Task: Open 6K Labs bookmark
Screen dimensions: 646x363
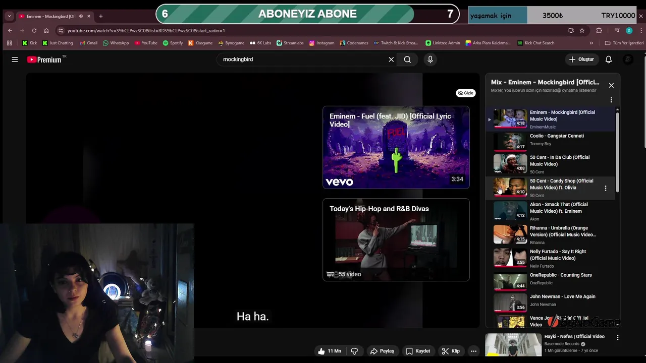Action: tap(260, 43)
